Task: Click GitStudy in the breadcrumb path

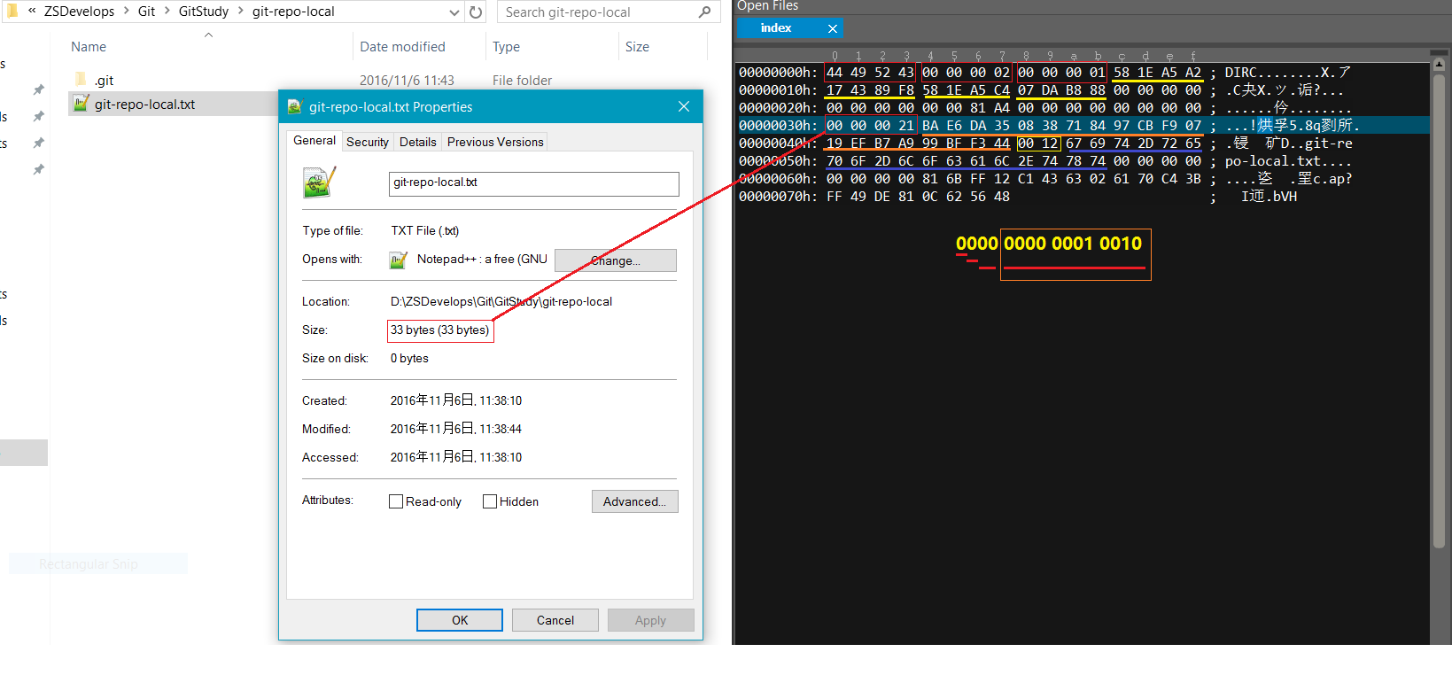Action: coord(204,12)
